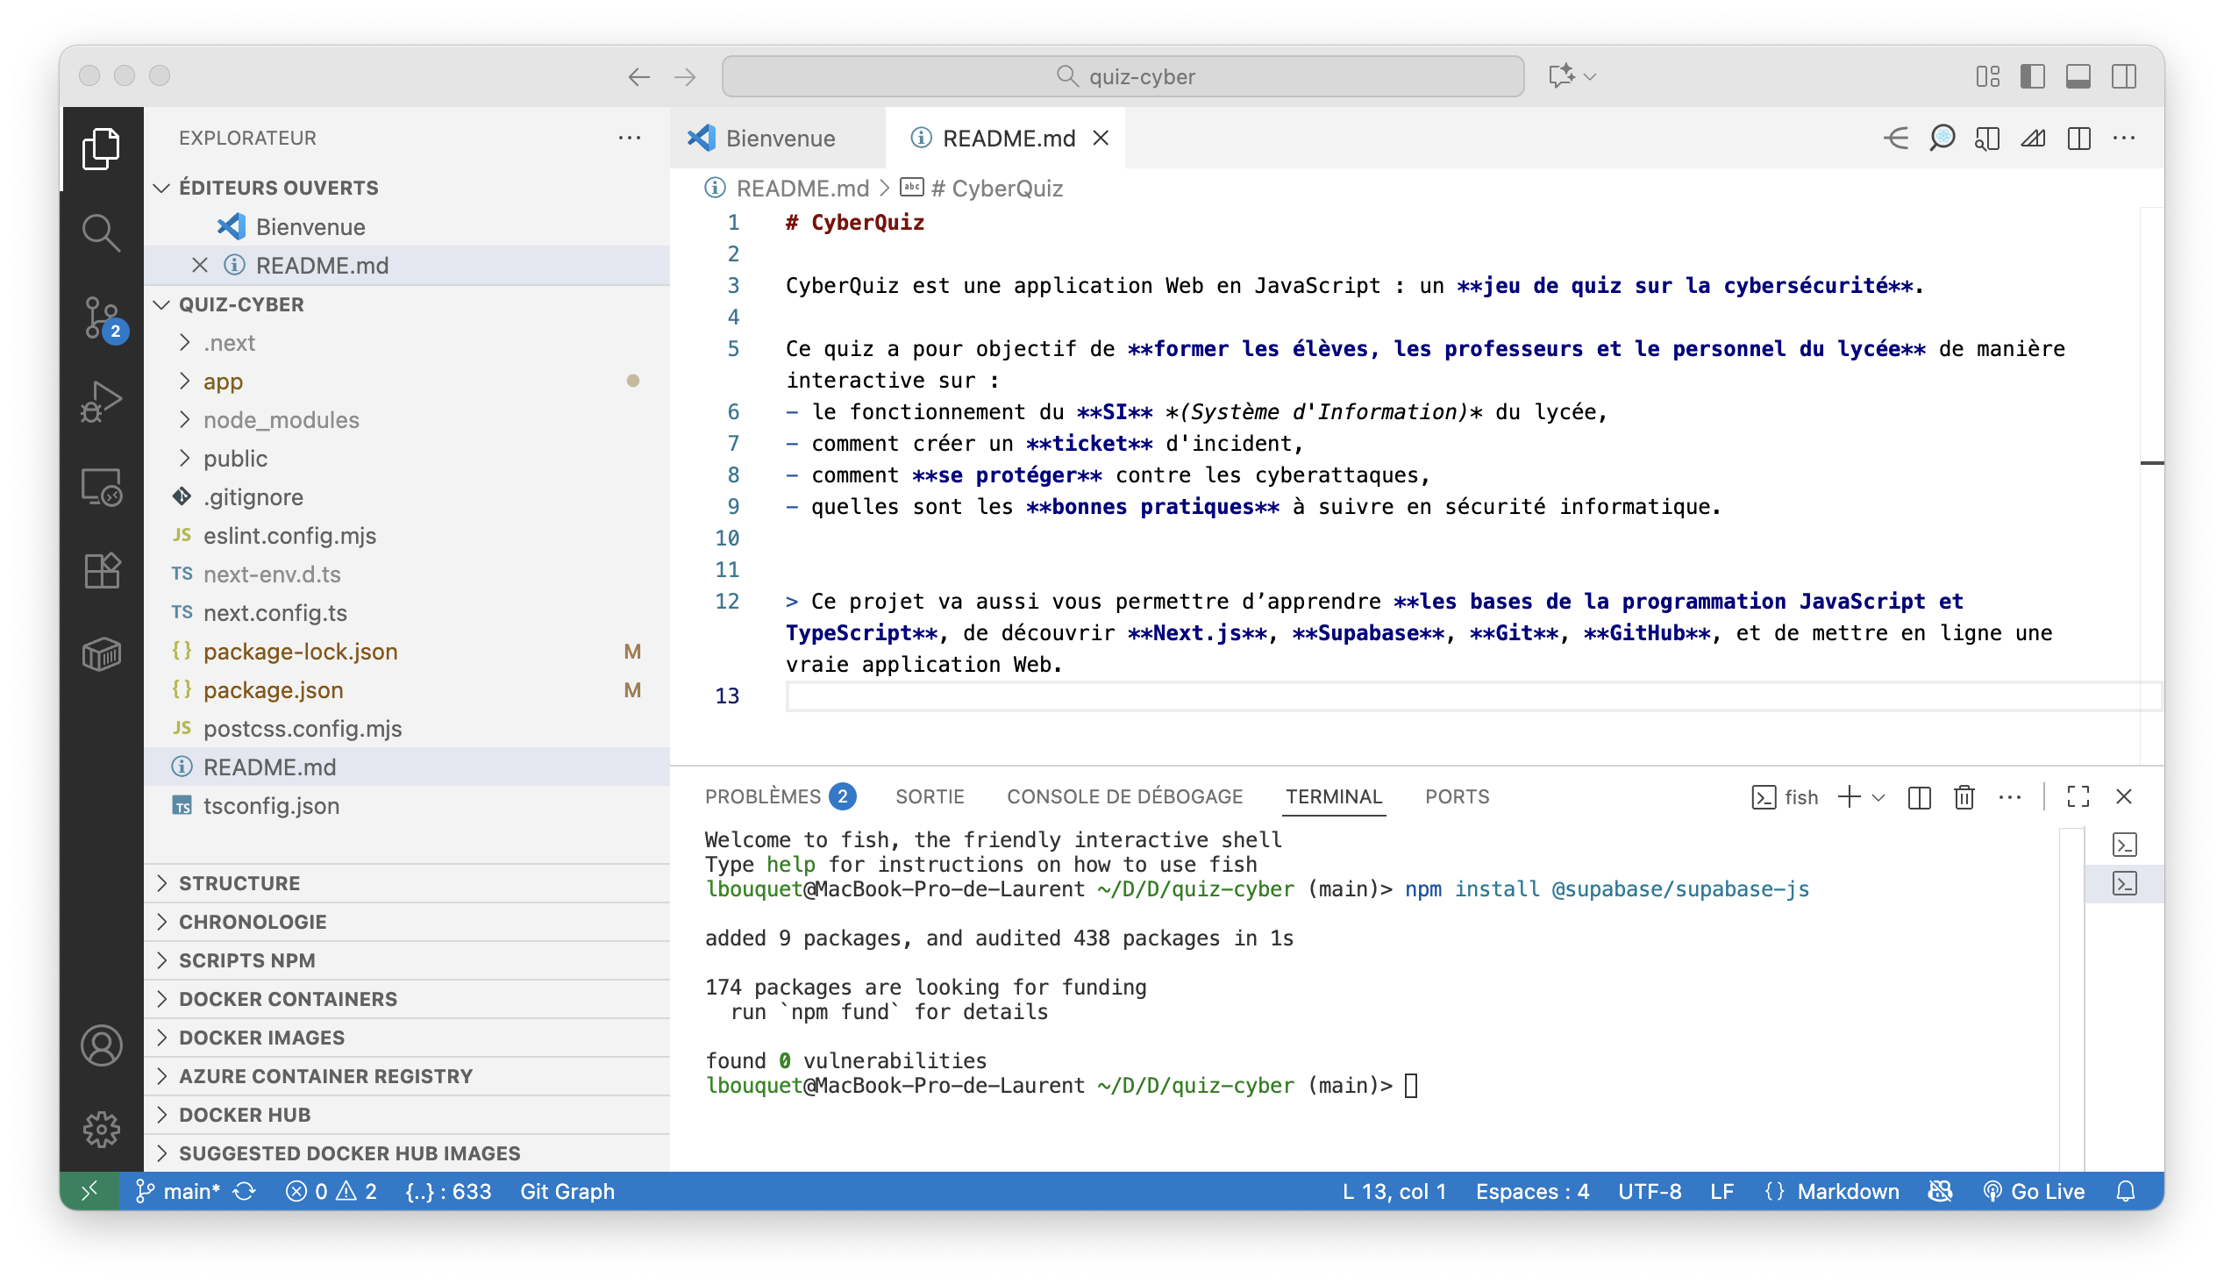Split the terminal panel
The image size is (2224, 1284).
click(1919, 797)
